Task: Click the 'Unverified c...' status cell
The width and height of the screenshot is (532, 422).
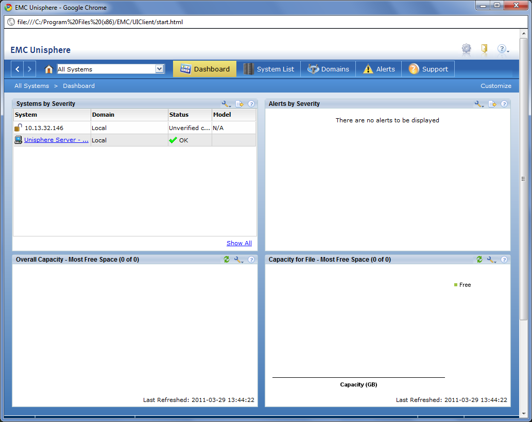Action: 190,128
